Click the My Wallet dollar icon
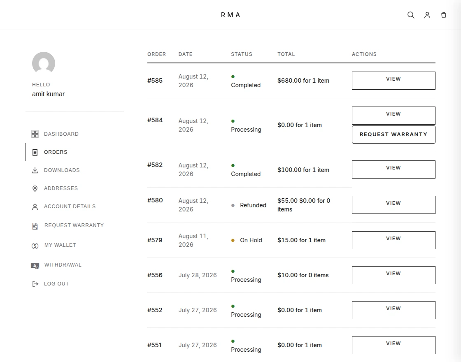 pos(35,246)
